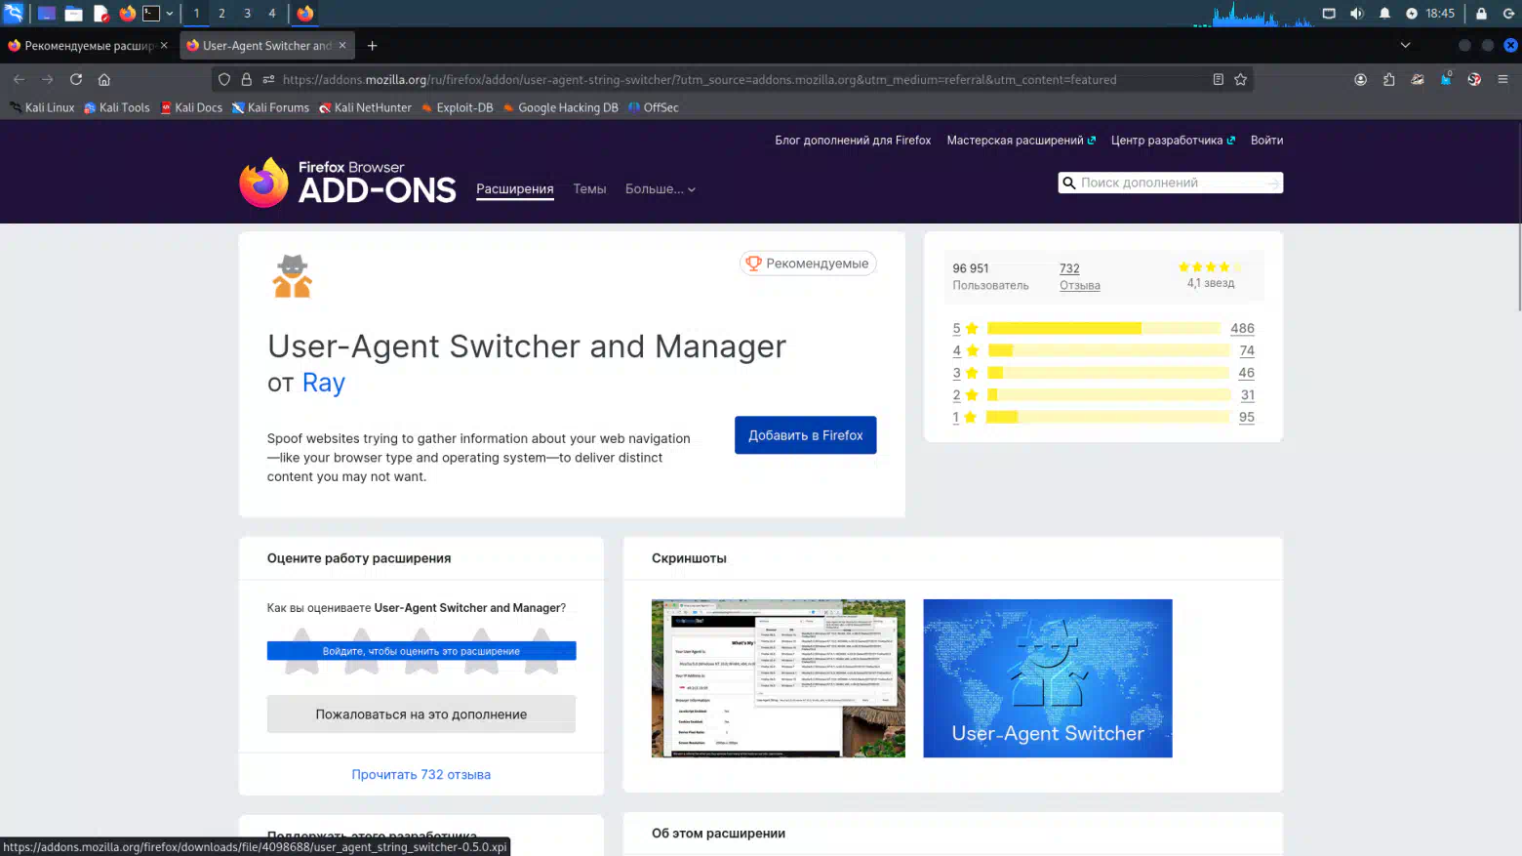Screen dimensions: 1522x856
Task: Close the User-Agent Switcher tab
Action: (x=342, y=45)
